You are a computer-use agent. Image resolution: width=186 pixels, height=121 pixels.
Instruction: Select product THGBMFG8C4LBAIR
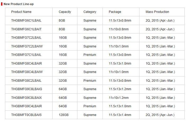pos(27,64)
